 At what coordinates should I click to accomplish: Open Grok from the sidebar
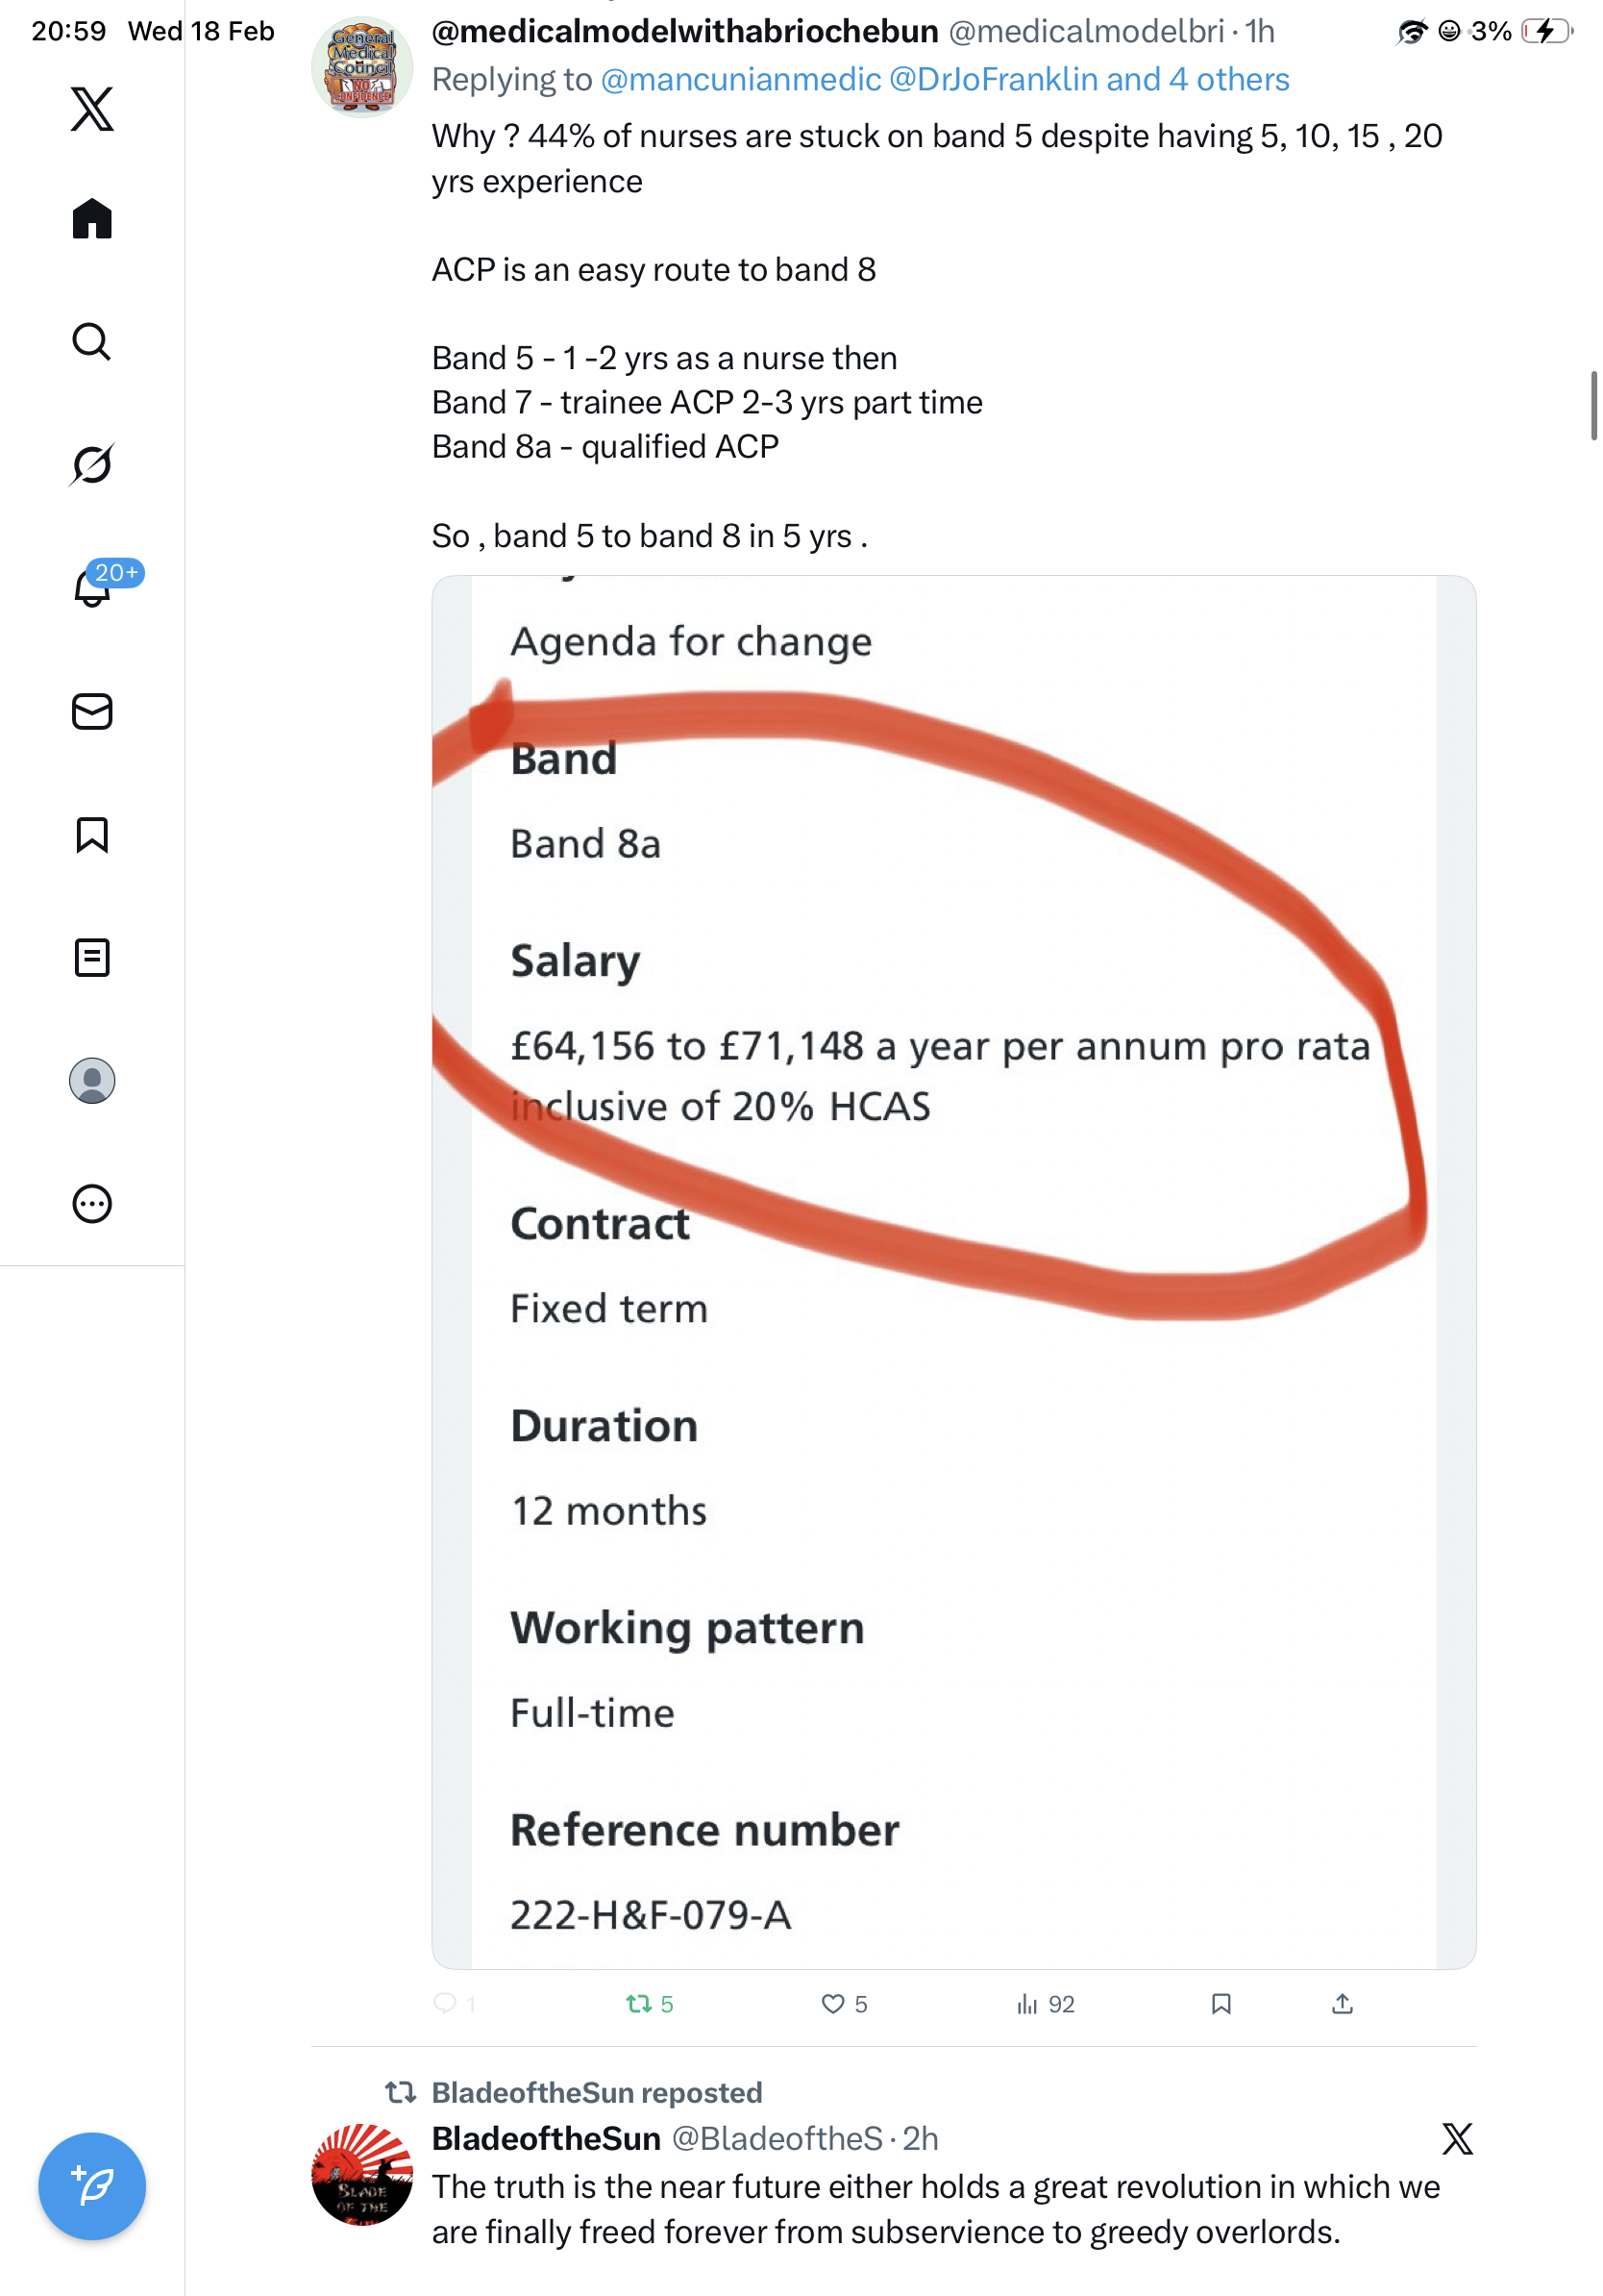click(92, 465)
